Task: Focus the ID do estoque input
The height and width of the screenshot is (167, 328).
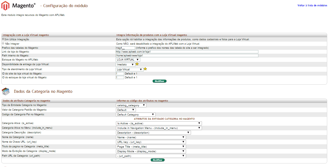Action: [120, 77]
